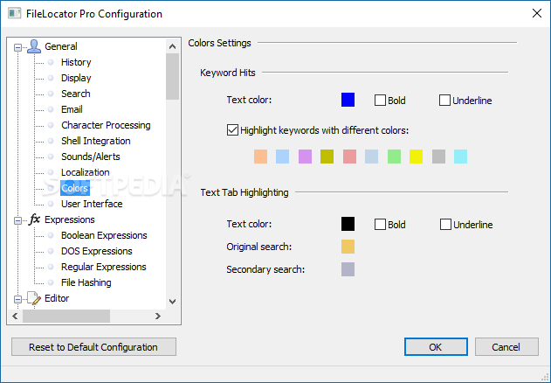Select the Expressions category label
Image resolution: width=551 pixels, height=383 pixels.
(x=70, y=219)
